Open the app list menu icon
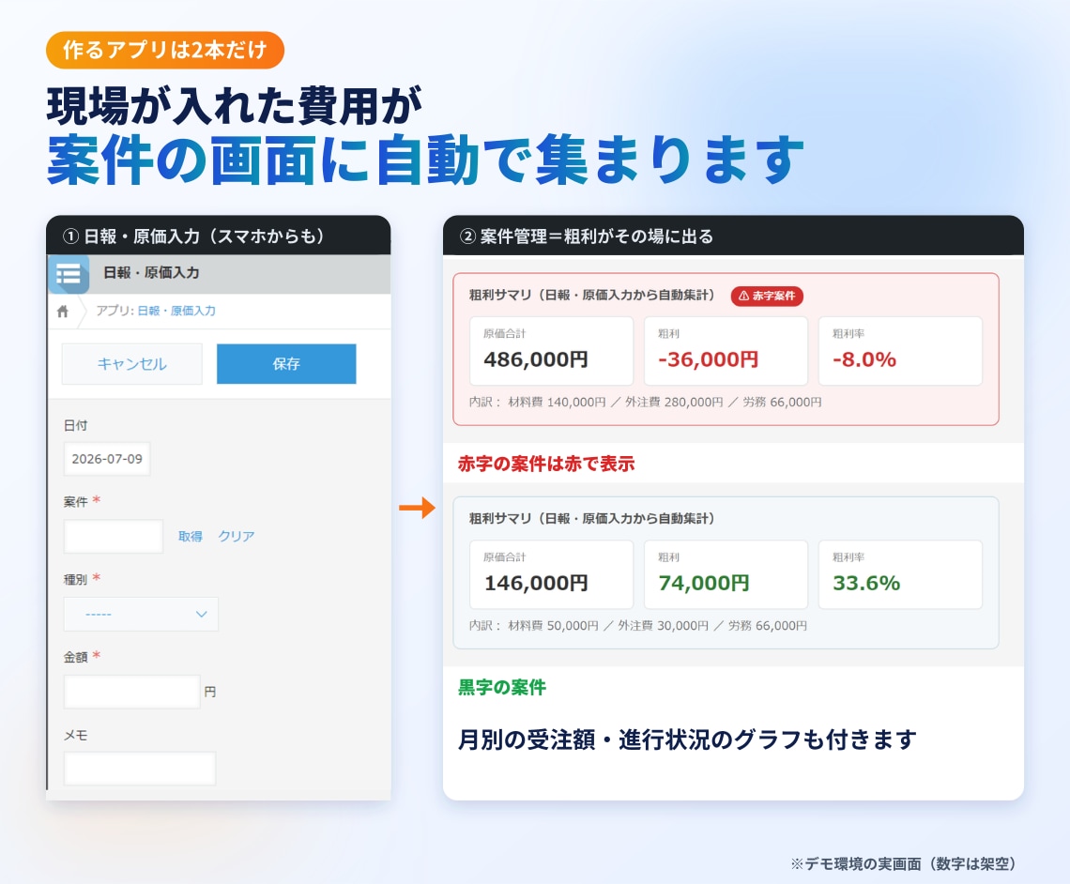Screen dimensions: 1070x884 69,274
